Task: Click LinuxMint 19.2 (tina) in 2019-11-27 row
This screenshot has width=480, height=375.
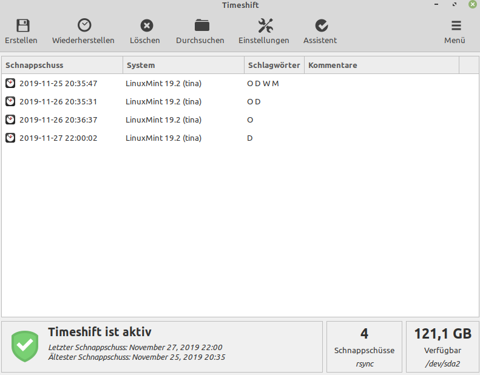Action: pyautogui.click(x=163, y=138)
